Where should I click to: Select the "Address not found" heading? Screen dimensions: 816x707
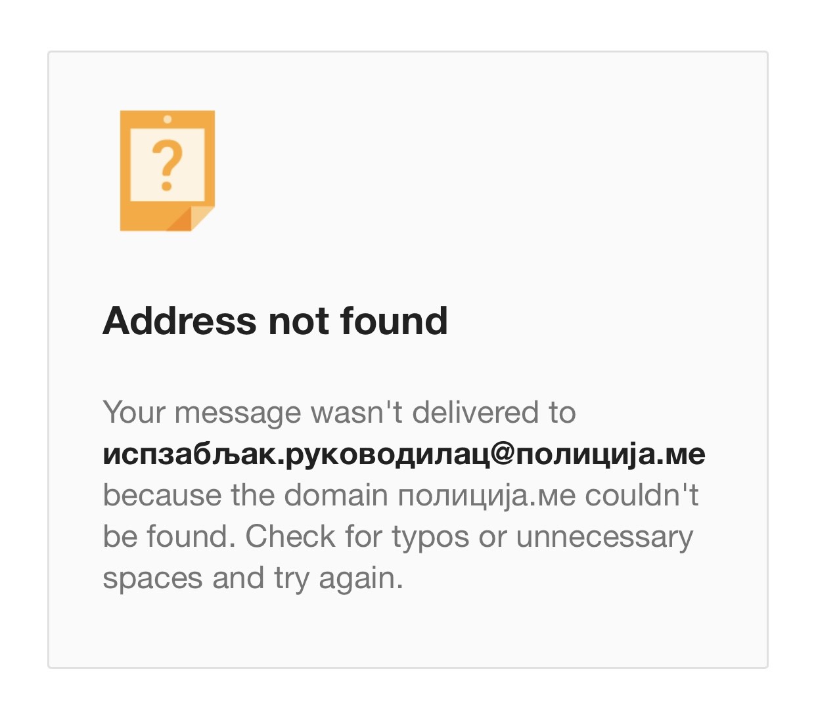pos(275,320)
